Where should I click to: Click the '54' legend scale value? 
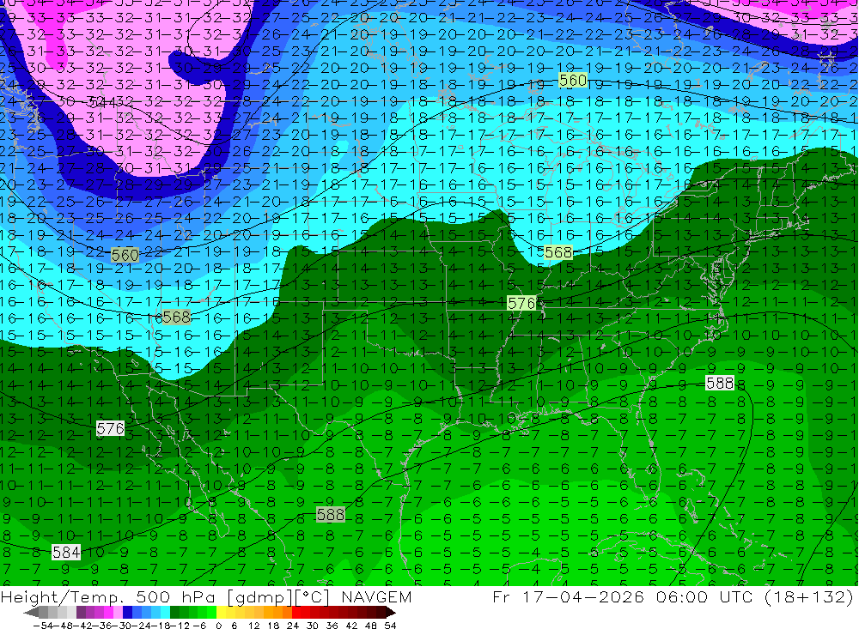tap(390, 626)
